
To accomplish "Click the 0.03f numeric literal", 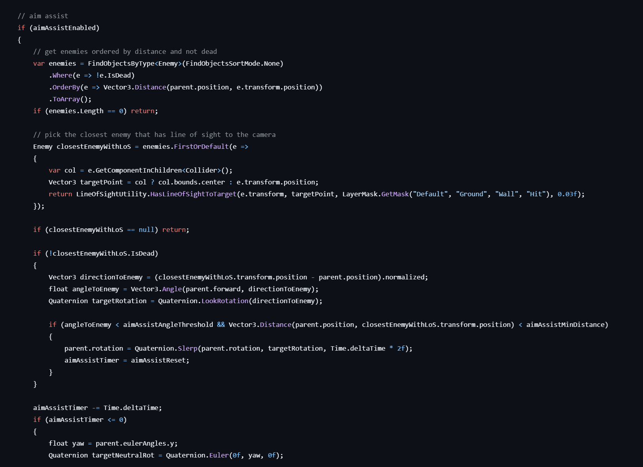I will [x=567, y=194].
